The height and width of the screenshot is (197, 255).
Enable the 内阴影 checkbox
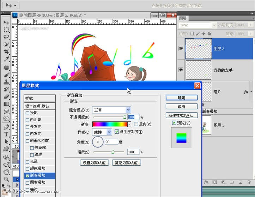pyautogui.click(x=28, y=120)
